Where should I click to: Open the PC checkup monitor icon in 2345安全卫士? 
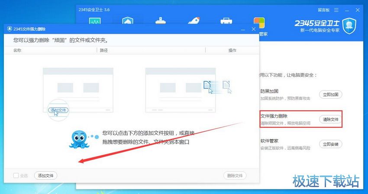[95, 20]
